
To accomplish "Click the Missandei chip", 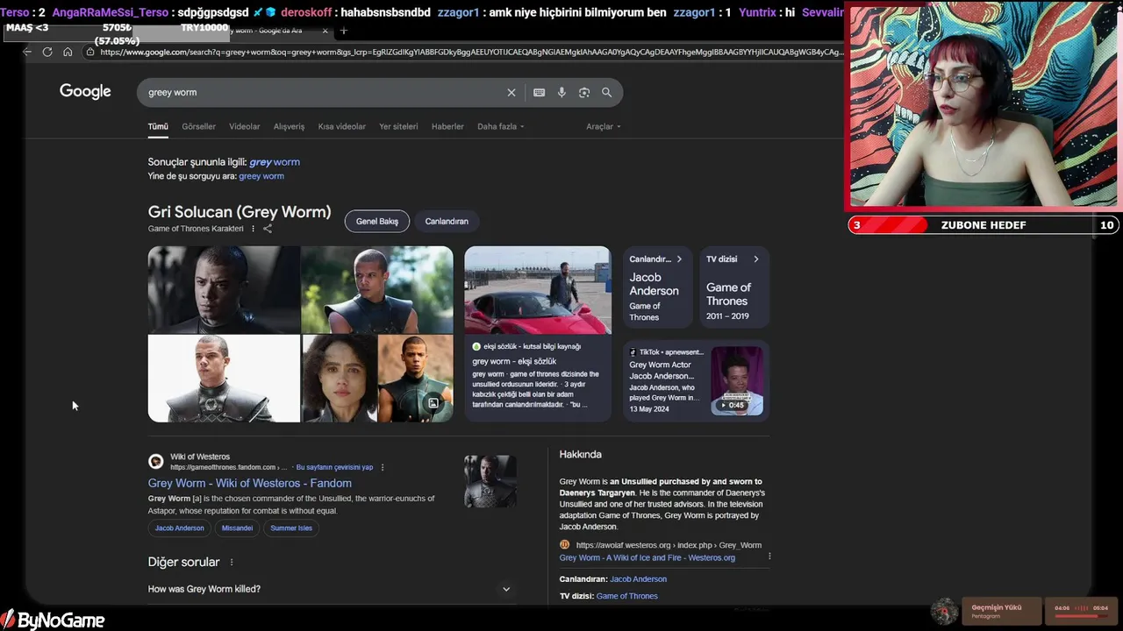I will coord(237,528).
